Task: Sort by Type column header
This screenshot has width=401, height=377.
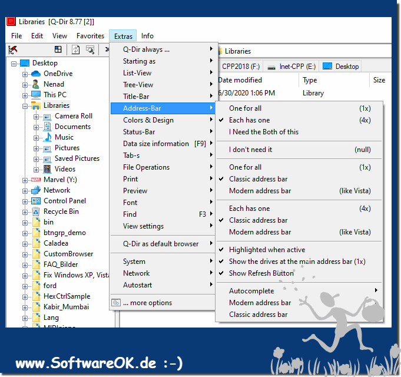Action: [334, 80]
